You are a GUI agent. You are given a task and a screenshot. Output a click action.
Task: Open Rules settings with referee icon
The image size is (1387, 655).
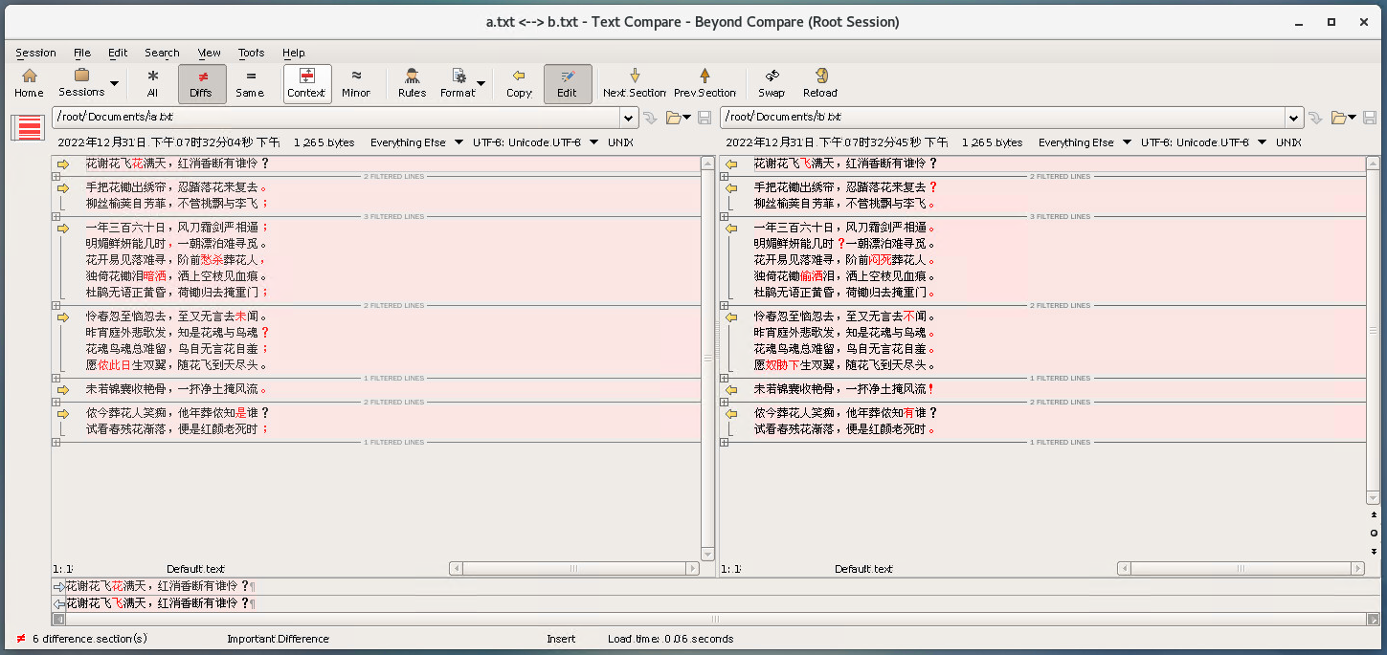click(x=412, y=83)
